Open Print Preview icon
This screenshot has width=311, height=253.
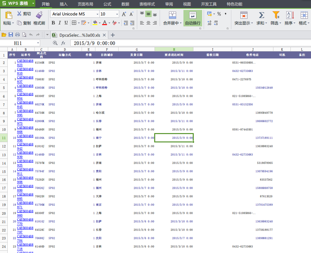point(24,35)
